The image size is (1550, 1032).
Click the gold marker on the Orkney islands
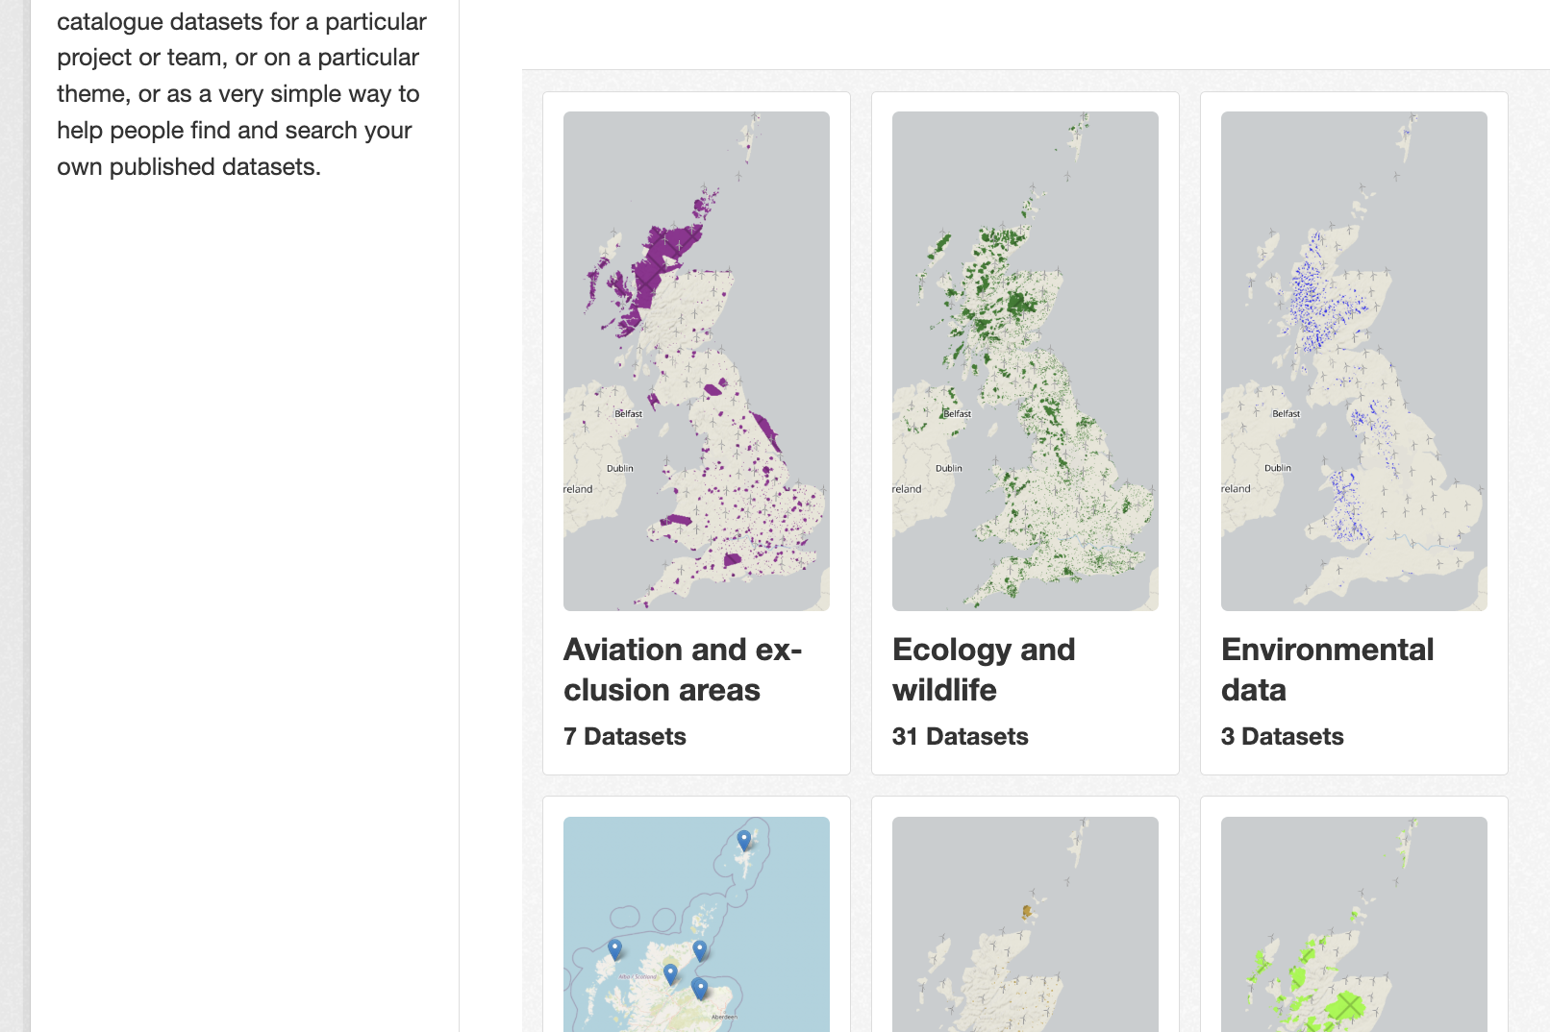(x=1027, y=911)
